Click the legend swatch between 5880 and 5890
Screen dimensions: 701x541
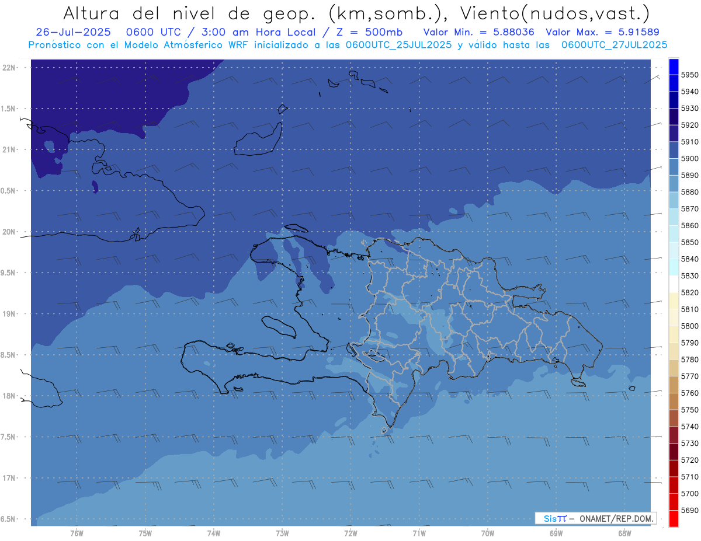[x=674, y=184]
